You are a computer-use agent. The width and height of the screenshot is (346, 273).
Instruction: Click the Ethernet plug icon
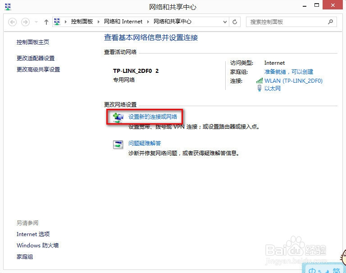pos(259,88)
